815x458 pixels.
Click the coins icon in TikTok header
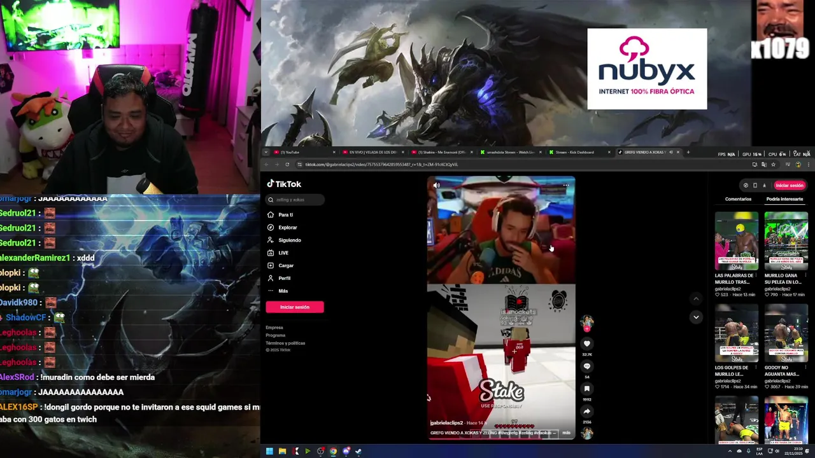tap(746, 186)
